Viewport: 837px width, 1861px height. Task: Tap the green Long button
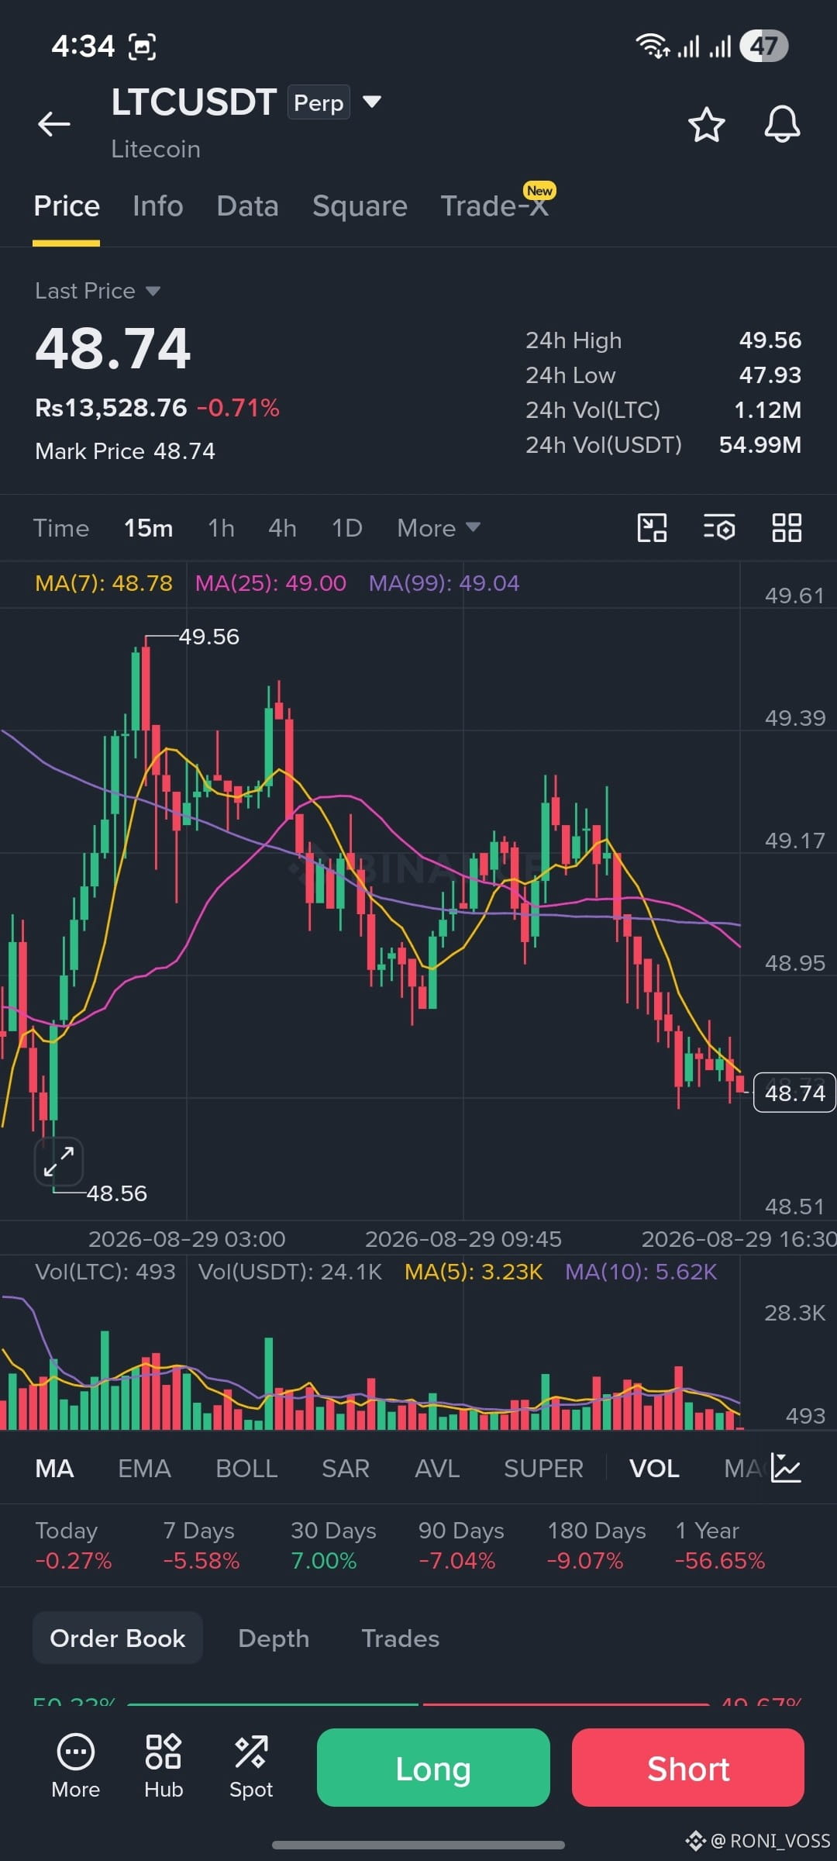[x=433, y=1767]
